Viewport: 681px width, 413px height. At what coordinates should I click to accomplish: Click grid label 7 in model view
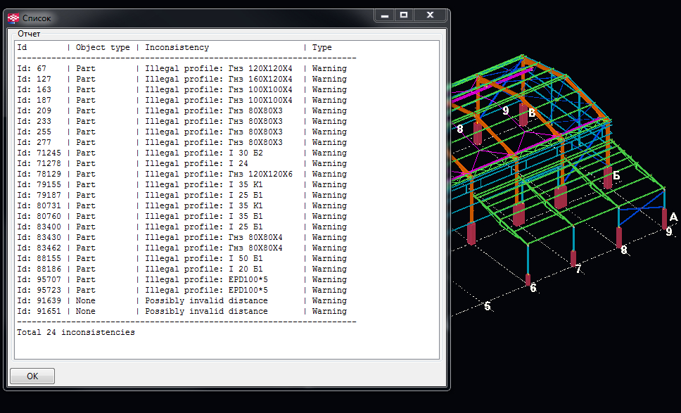(578, 269)
